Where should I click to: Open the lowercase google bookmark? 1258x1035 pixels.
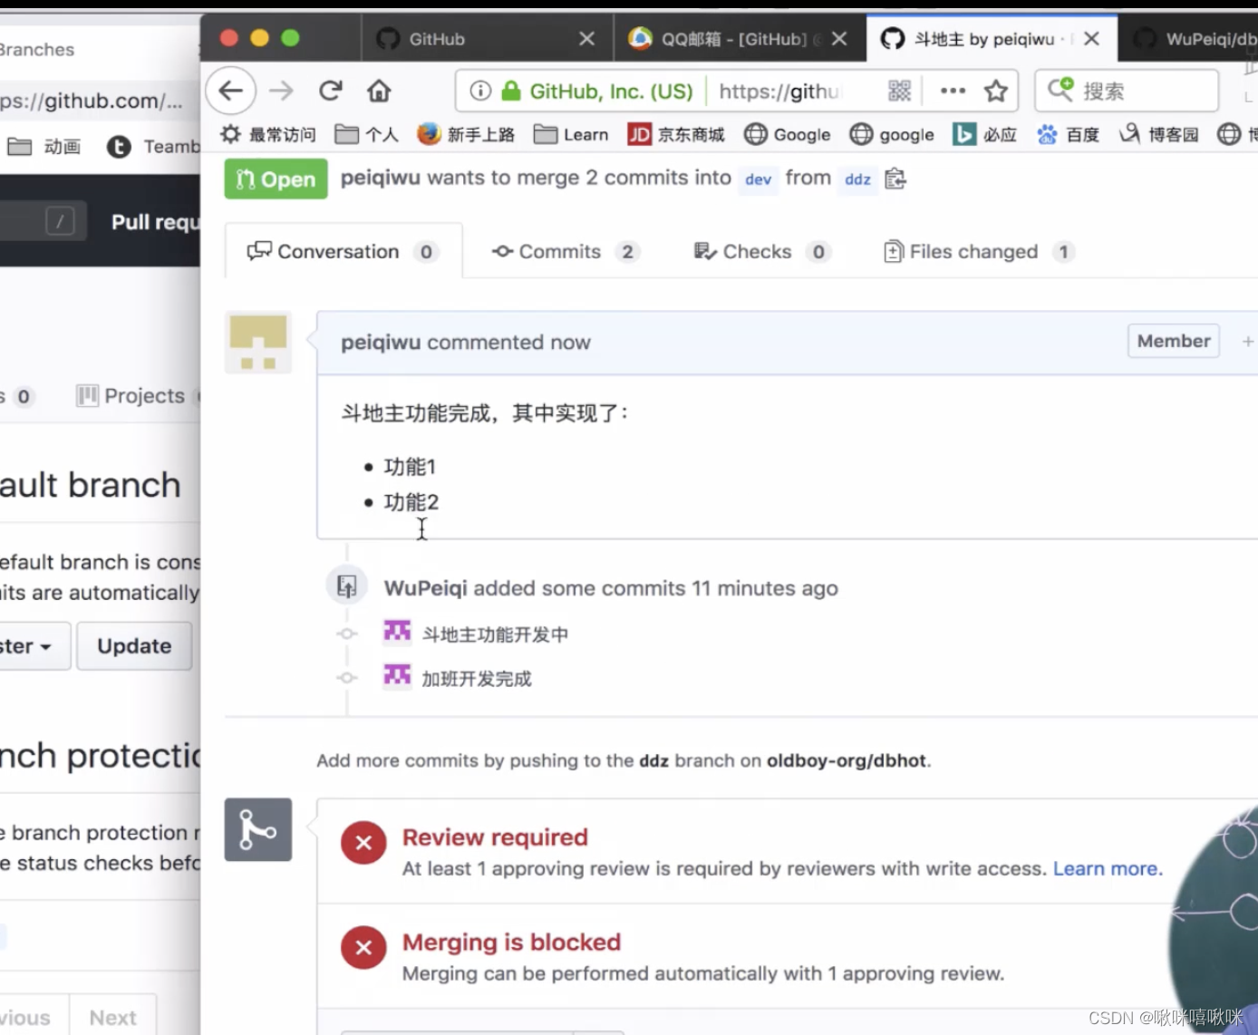click(x=892, y=134)
